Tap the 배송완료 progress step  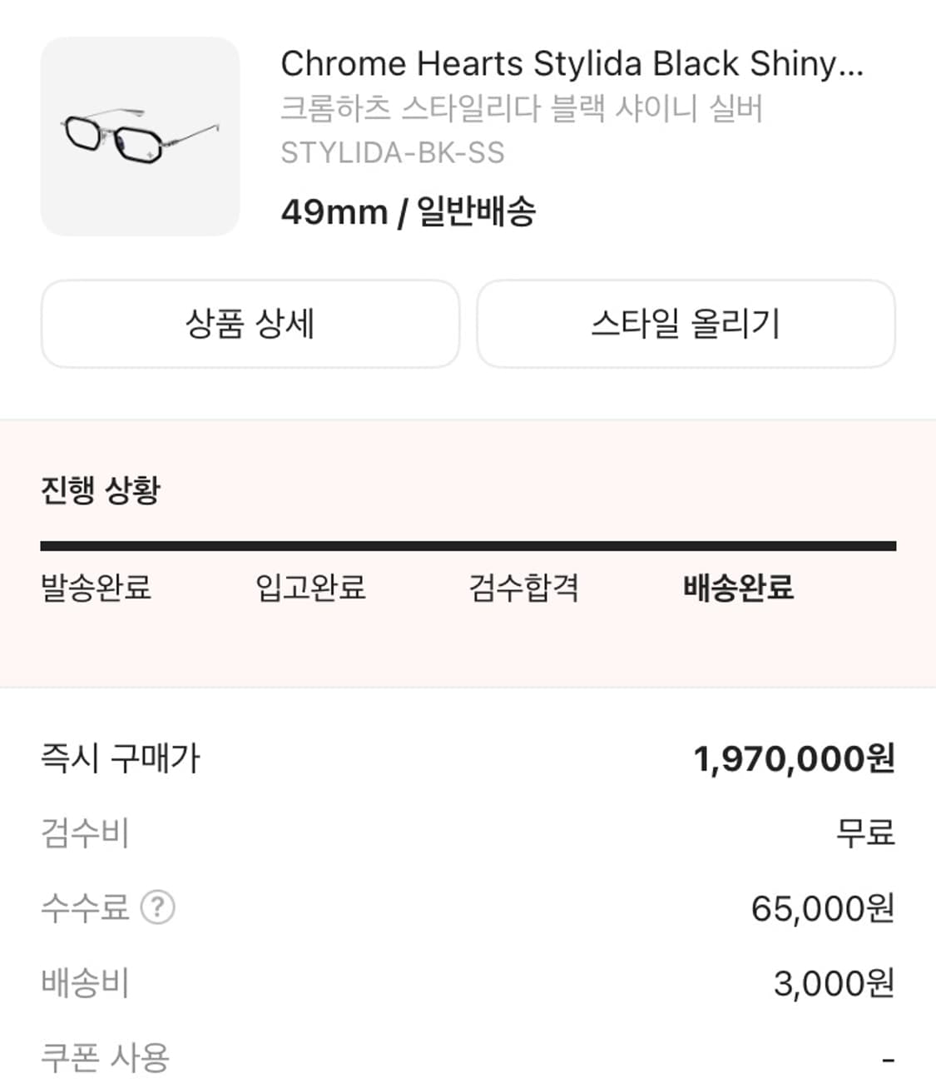tap(738, 588)
